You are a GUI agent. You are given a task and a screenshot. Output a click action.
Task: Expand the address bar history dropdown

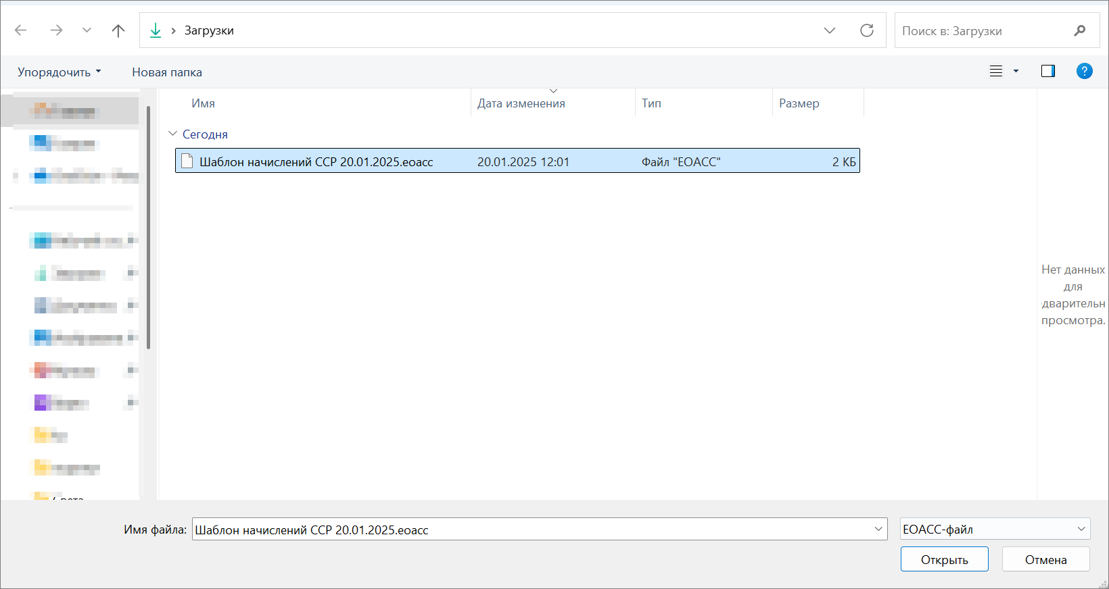(830, 30)
